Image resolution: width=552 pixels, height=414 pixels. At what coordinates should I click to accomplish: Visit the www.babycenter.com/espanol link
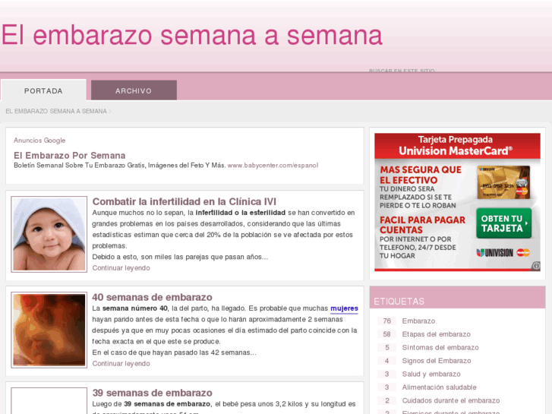point(273,166)
